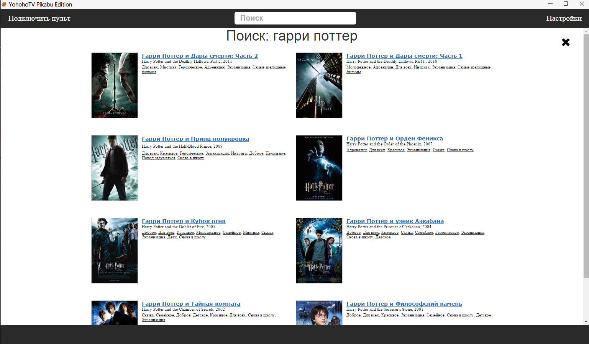Screen dimensions: 589x344
Task: Open Адреналин tag under Дары смерти: Часть 1
Action: pyautogui.click(x=383, y=67)
